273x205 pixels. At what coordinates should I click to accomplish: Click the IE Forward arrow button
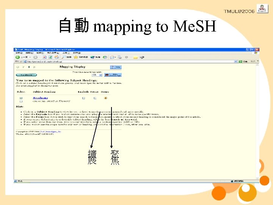click(x=35, y=57)
